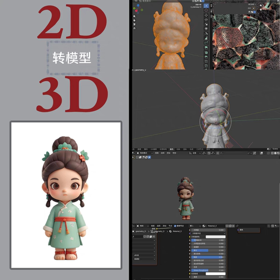Toggle fake user shield beside Material_0
280x280 pixels.
coord(227,226)
